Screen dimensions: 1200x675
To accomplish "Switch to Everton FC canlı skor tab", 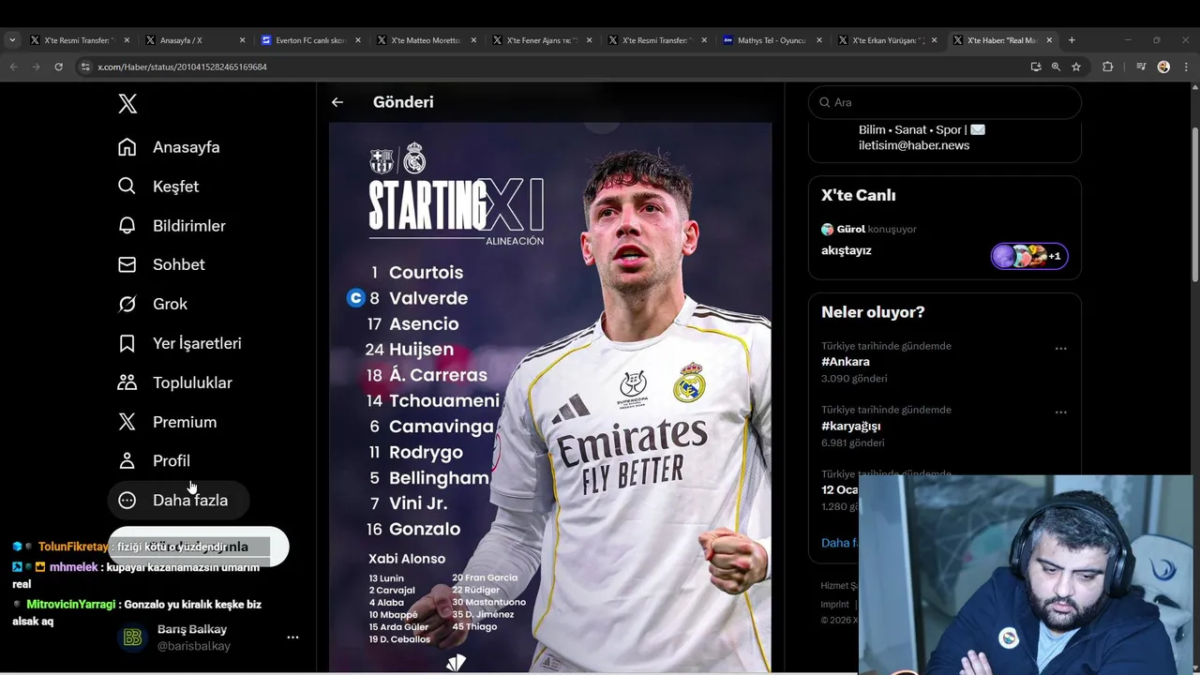I will click(310, 40).
